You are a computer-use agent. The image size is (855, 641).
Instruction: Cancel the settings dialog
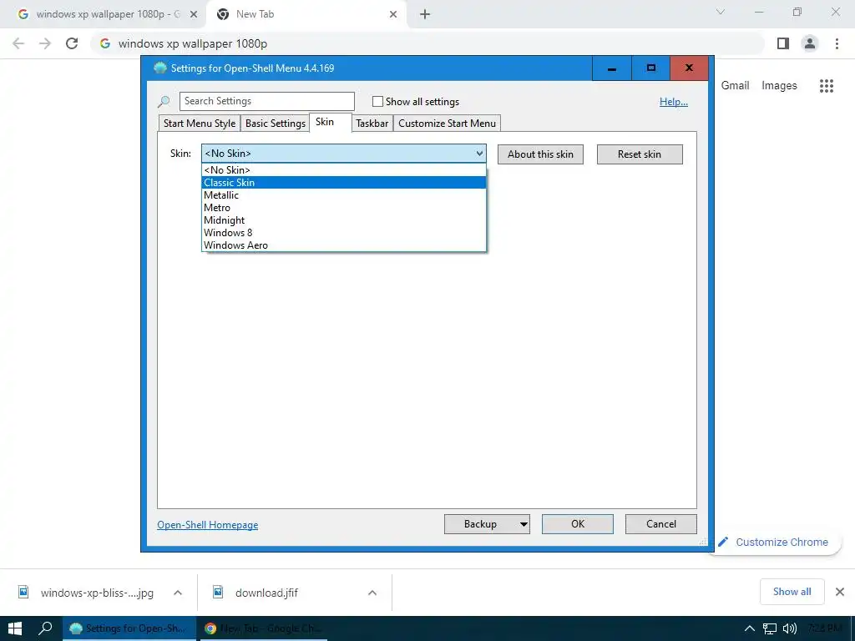pos(661,524)
